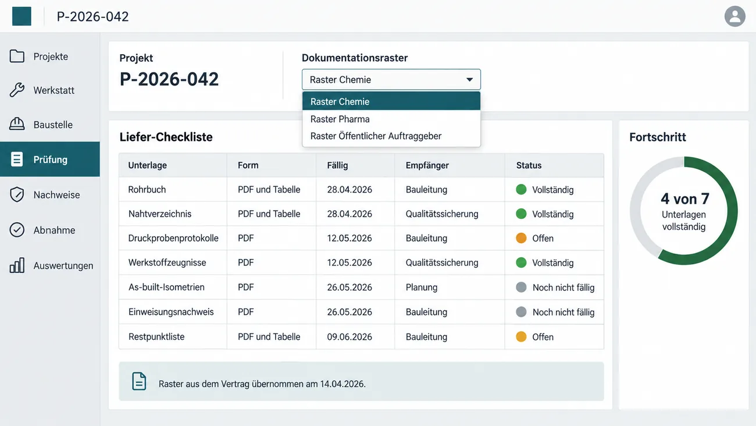Click the green status dot for Rohrbuch
Screen dimensions: 756x426
pos(521,189)
